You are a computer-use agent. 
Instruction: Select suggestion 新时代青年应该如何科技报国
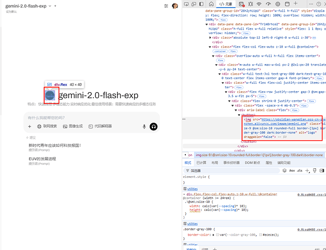click(x=55, y=147)
